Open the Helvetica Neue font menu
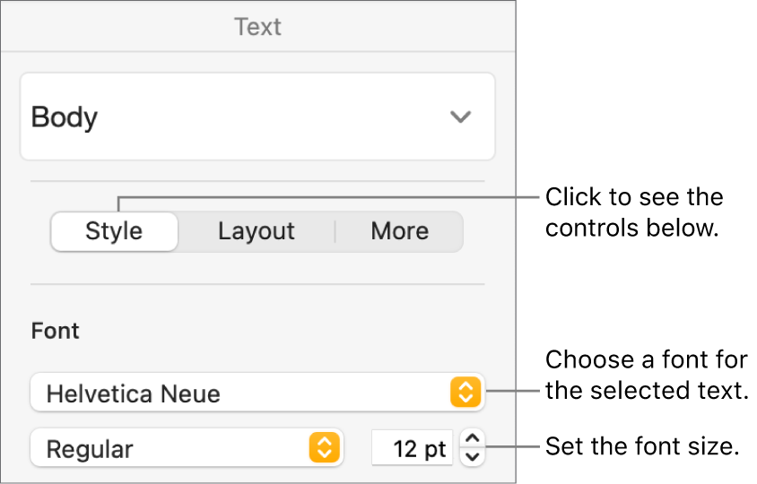Image resolution: width=757 pixels, height=484 pixels. pos(242,393)
